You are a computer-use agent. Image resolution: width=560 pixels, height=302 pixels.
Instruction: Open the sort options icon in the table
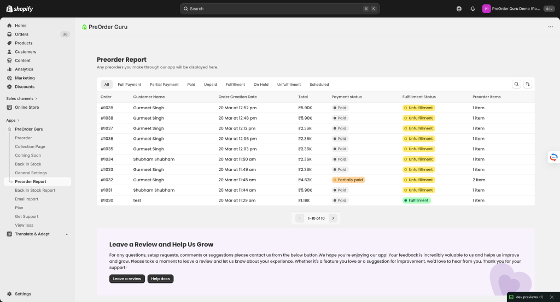tap(528, 84)
